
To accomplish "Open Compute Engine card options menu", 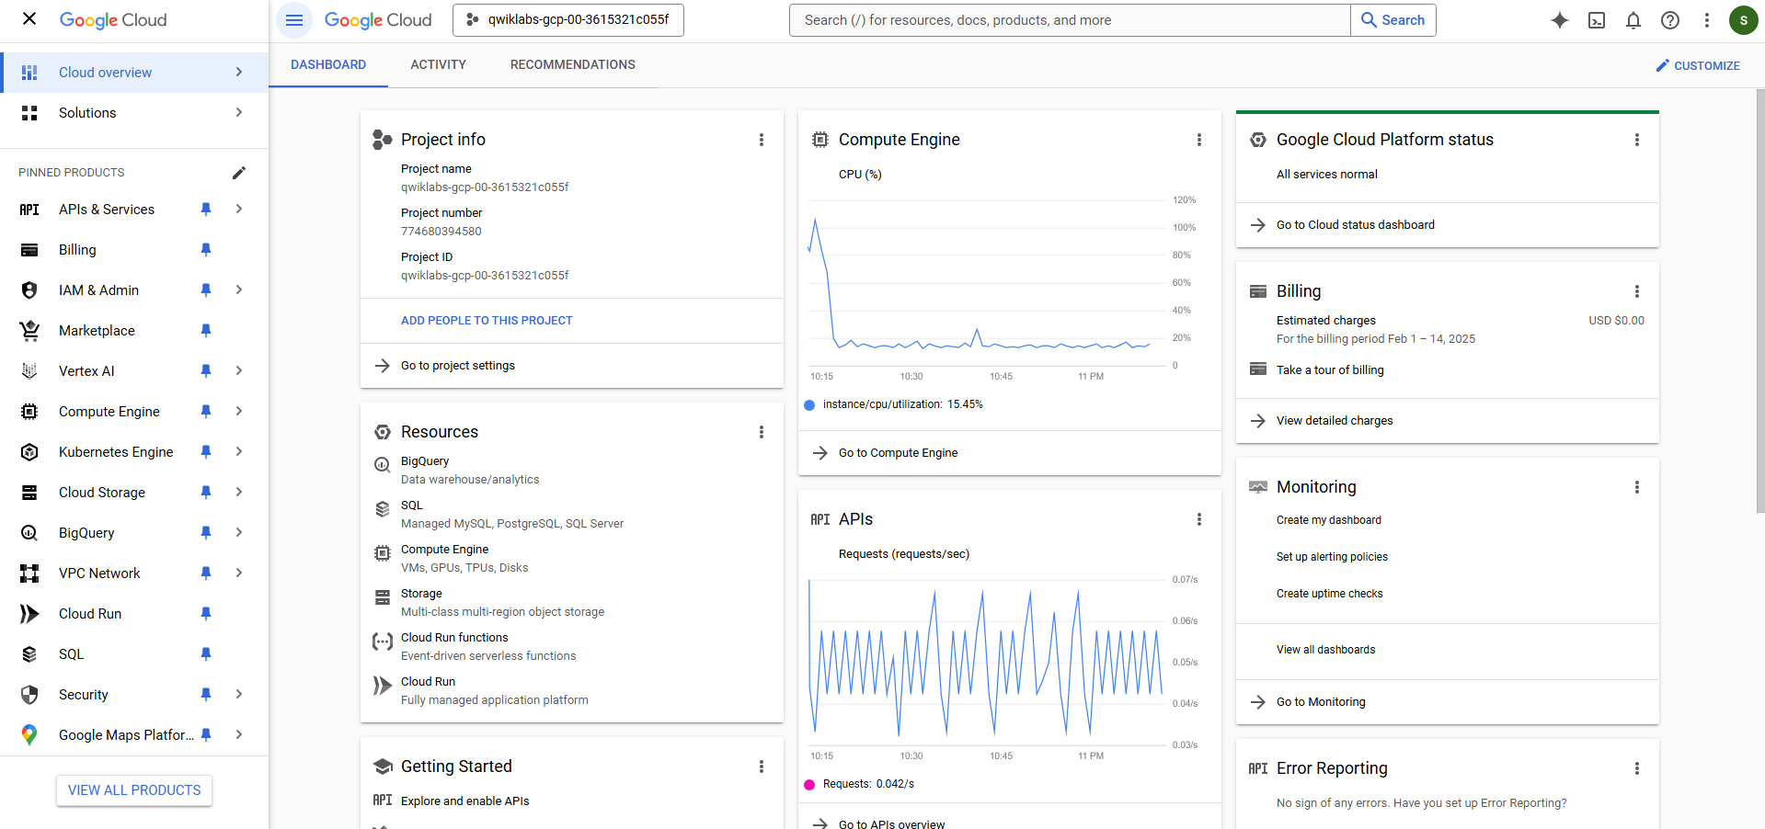I will [1199, 140].
